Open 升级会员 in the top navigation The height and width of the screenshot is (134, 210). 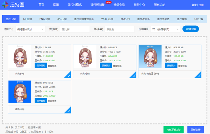tap(119, 5)
